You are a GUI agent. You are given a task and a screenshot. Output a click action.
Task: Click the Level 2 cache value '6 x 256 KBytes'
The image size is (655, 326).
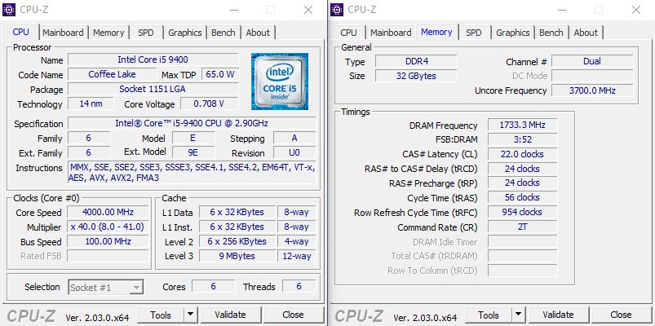coord(237,241)
